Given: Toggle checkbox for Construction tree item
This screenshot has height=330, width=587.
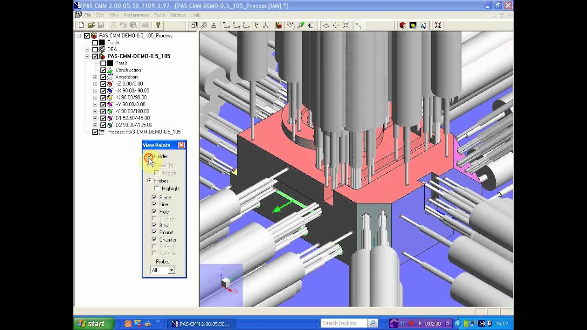Looking at the screenshot, I should (x=103, y=70).
